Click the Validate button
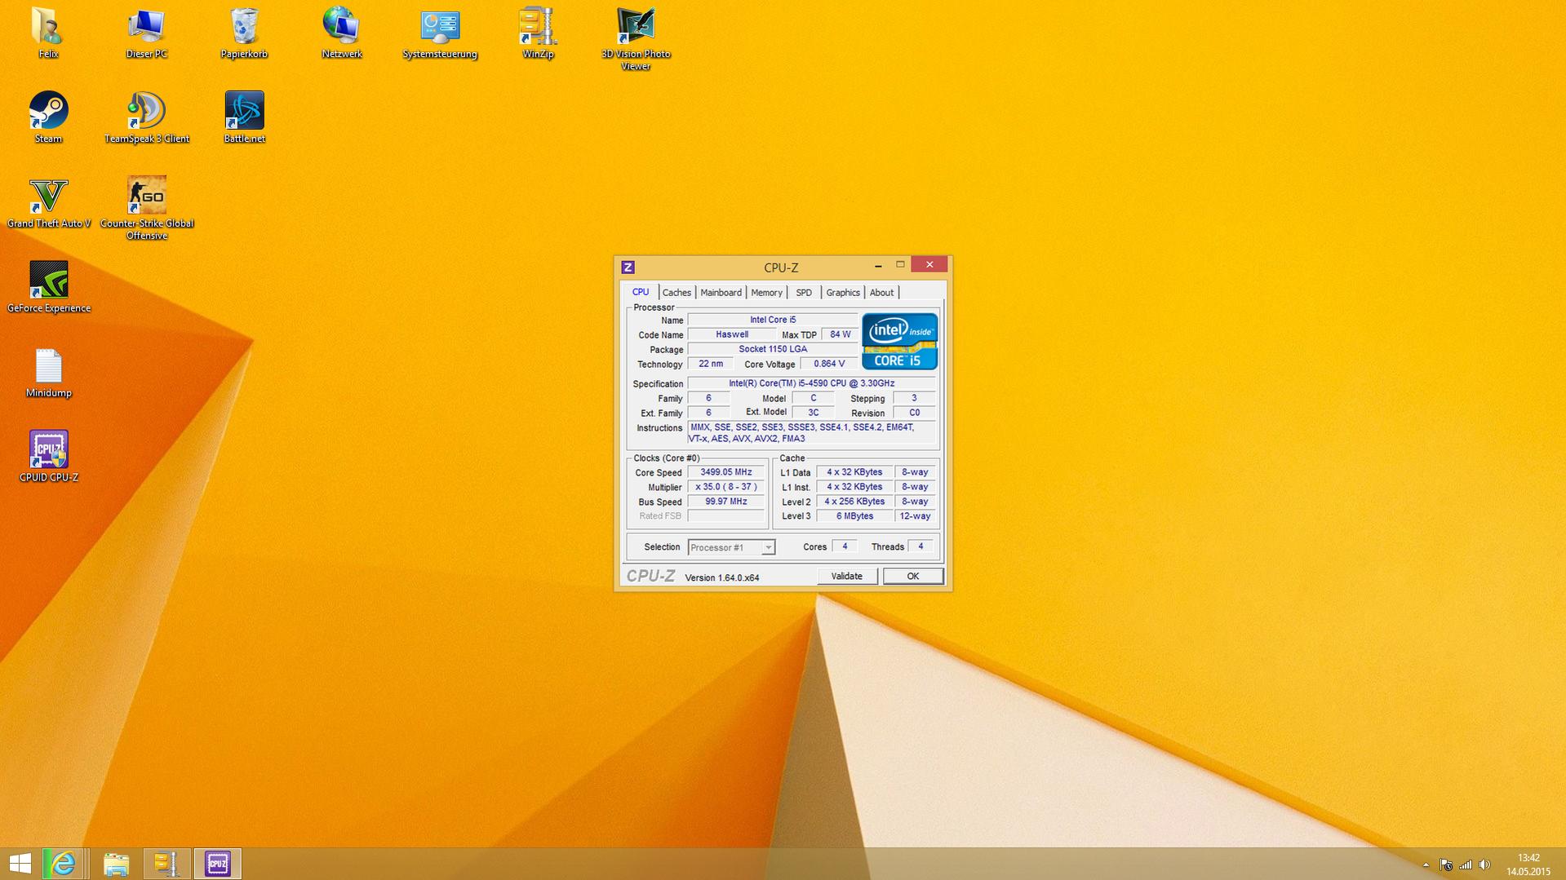Screen dimensions: 1566x880 [847, 577]
